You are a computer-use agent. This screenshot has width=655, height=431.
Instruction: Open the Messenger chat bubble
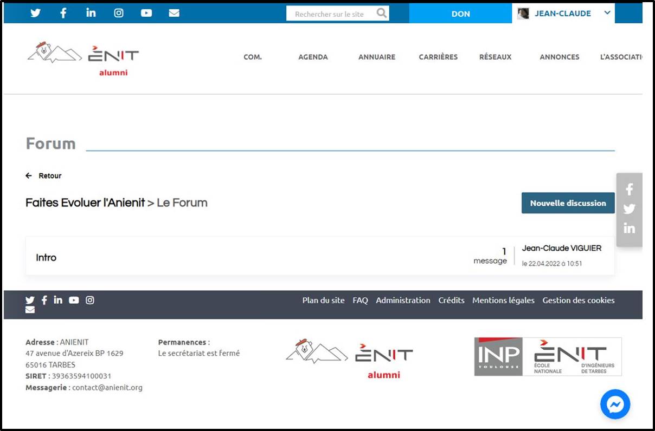click(x=615, y=404)
